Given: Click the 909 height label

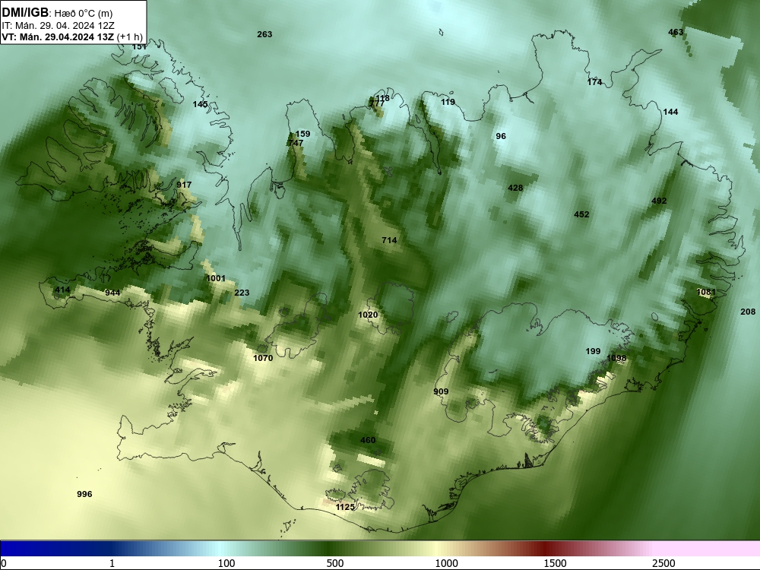Looking at the screenshot, I should click(x=441, y=391).
